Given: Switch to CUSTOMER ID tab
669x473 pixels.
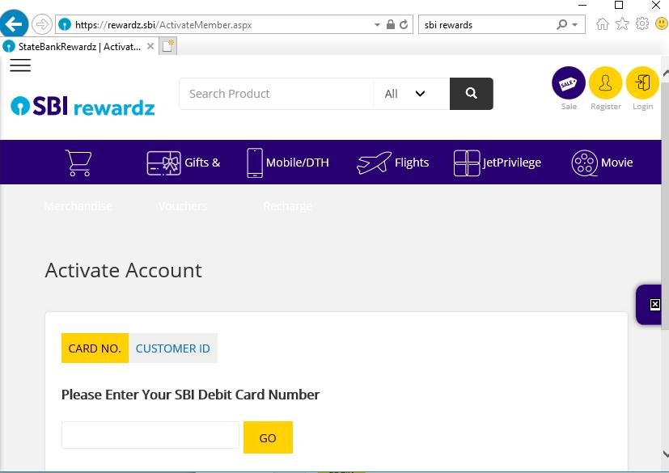Looking at the screenshot, I should (x=173, y=348).
